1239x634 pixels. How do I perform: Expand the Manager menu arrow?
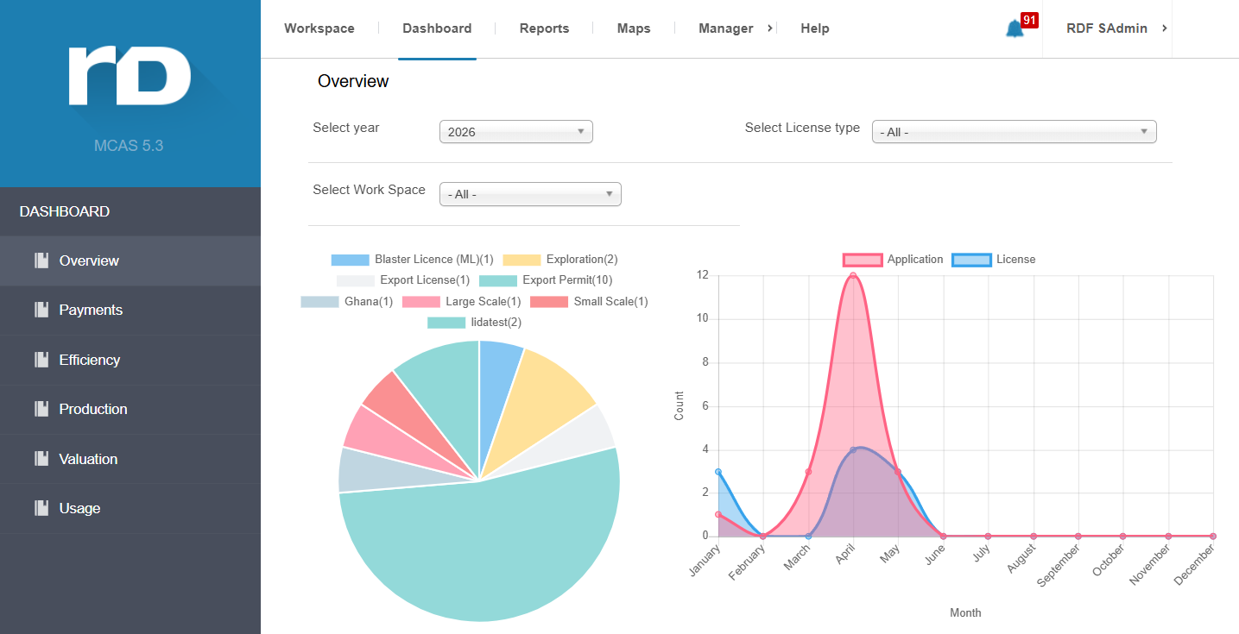(x=769, y=28)
